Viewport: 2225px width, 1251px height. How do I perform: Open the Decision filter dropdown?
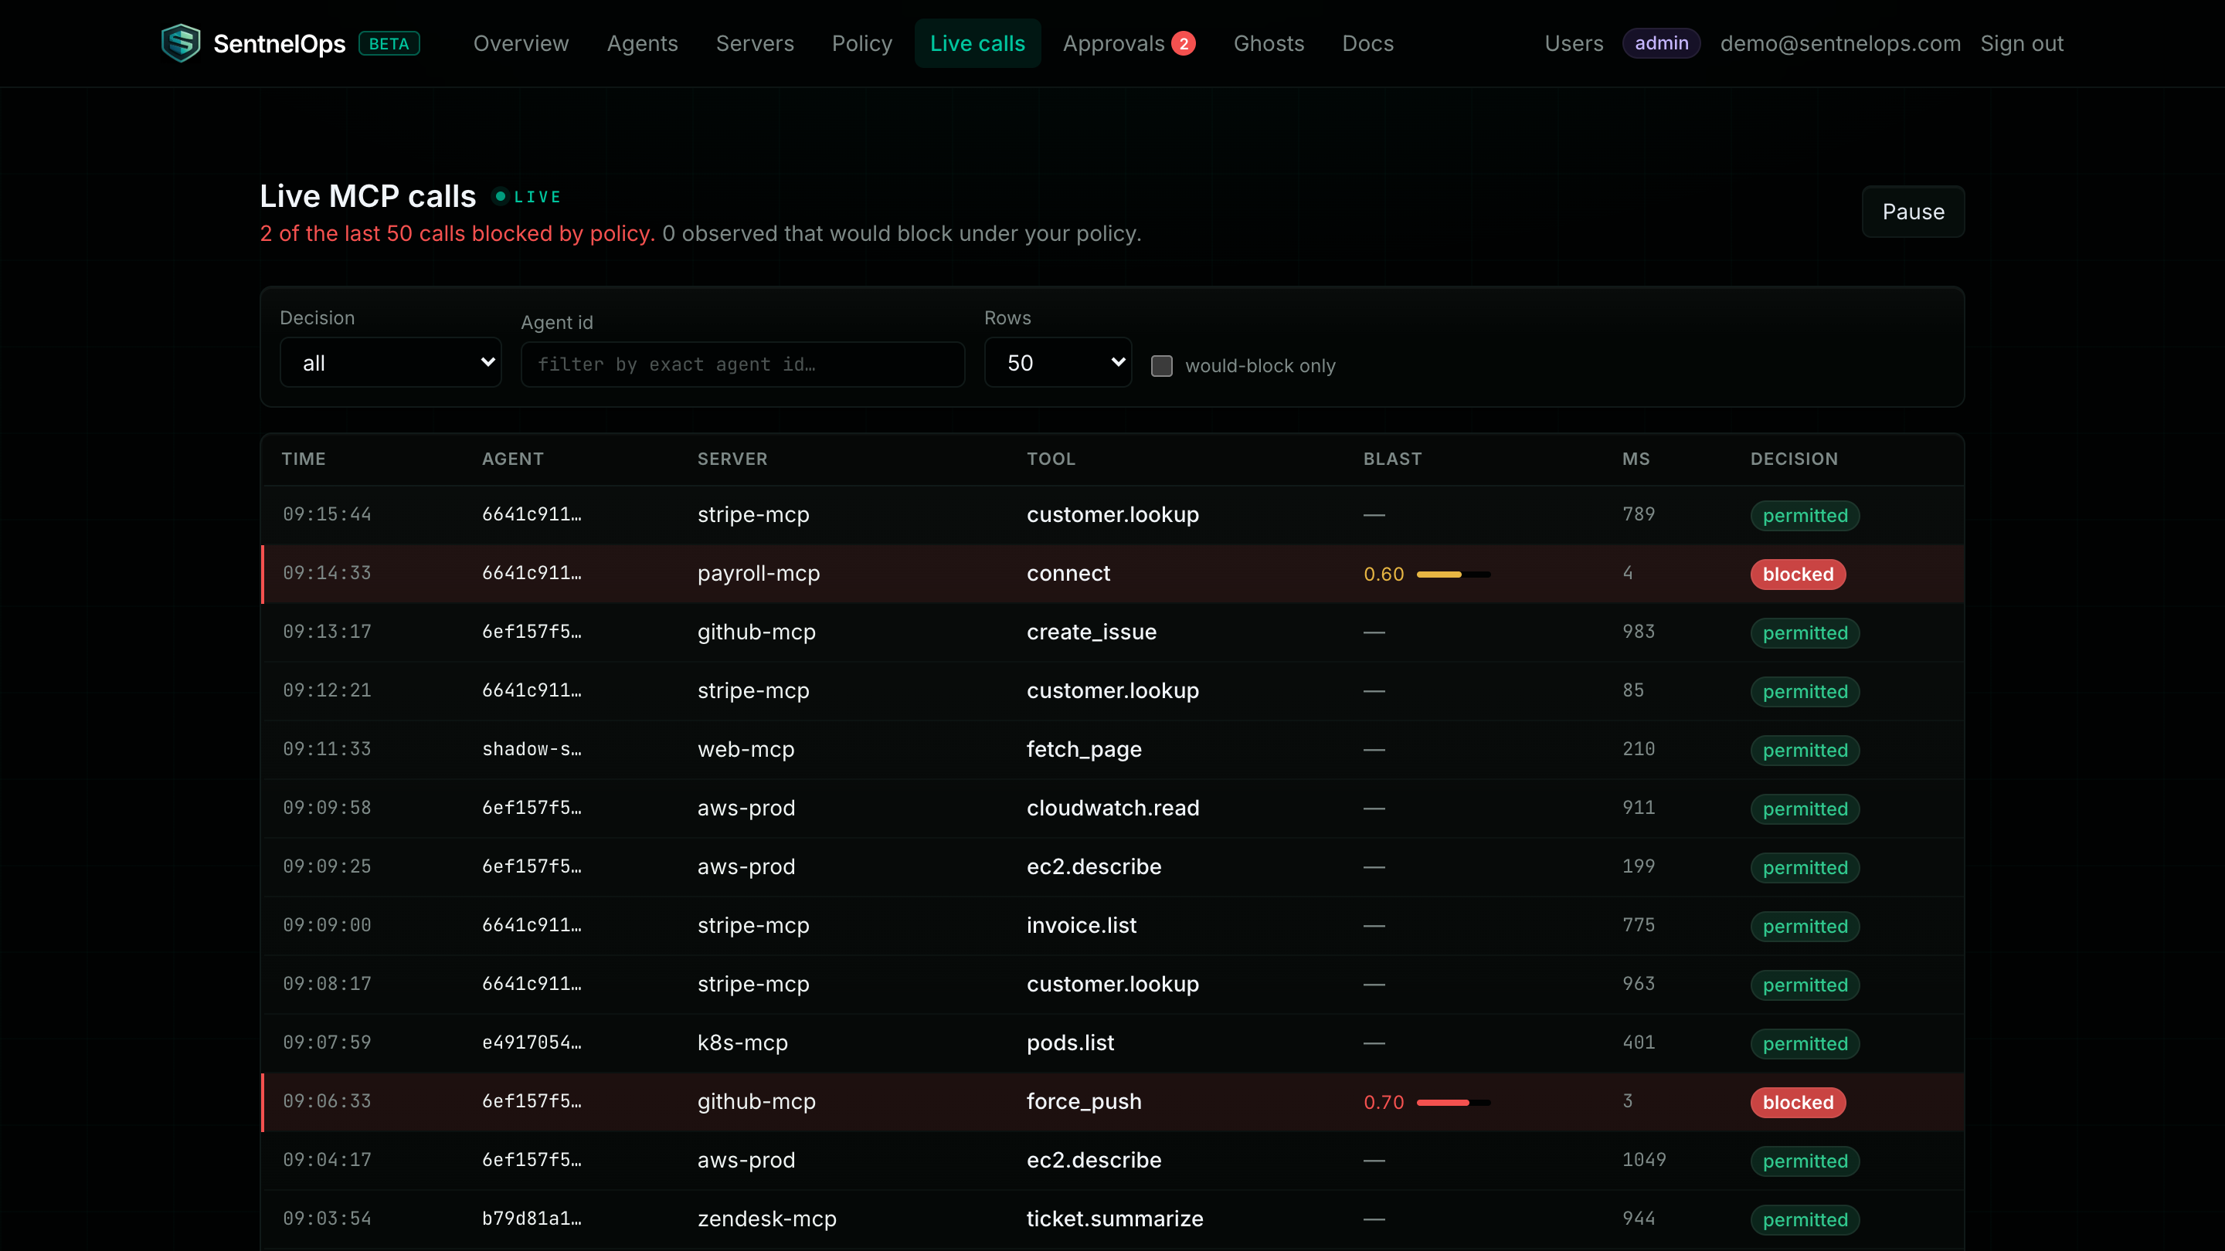(x=390, y=363)
